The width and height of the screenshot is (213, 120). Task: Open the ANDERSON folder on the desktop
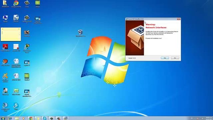[x=5, y=4]
